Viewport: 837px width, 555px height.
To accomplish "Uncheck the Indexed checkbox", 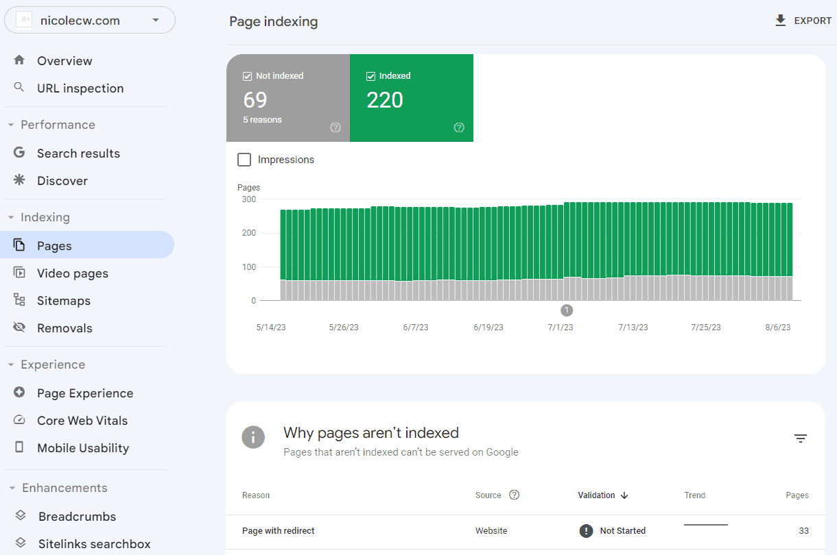I will [371, 76].
